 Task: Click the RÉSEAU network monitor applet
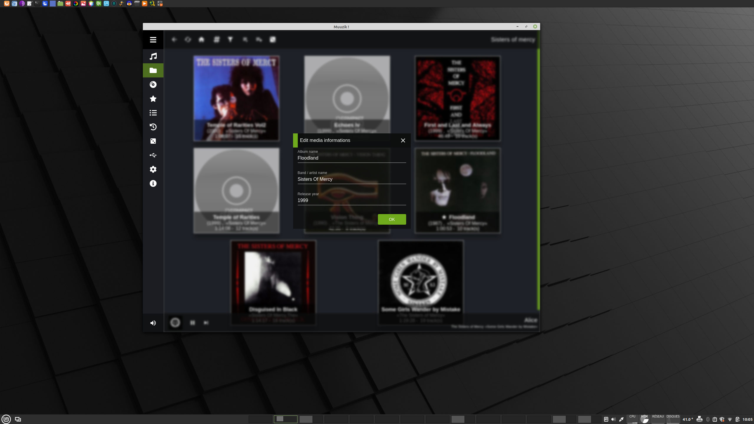(658, 419)
